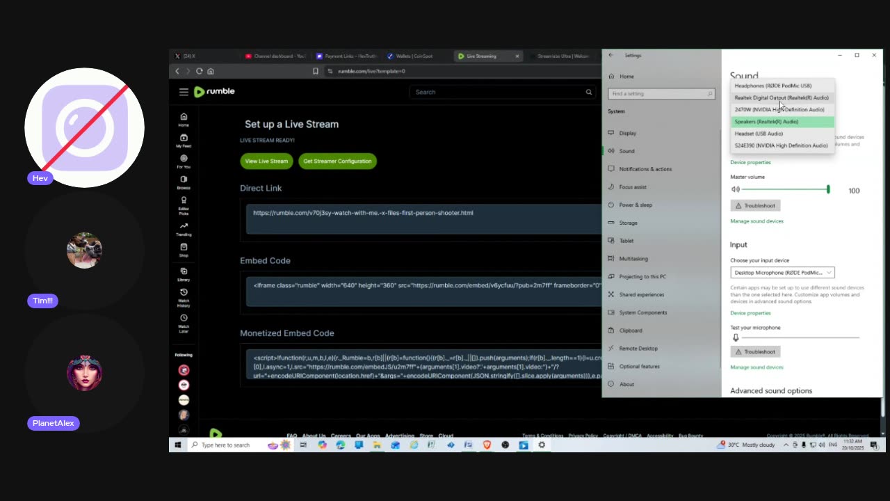This screenshot has width=890, height=501.
Task: Open Brave browser from taskbar
Action: 487,445
